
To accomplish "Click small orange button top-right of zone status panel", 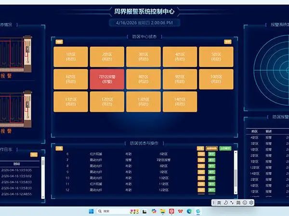I will click(228, 42).
